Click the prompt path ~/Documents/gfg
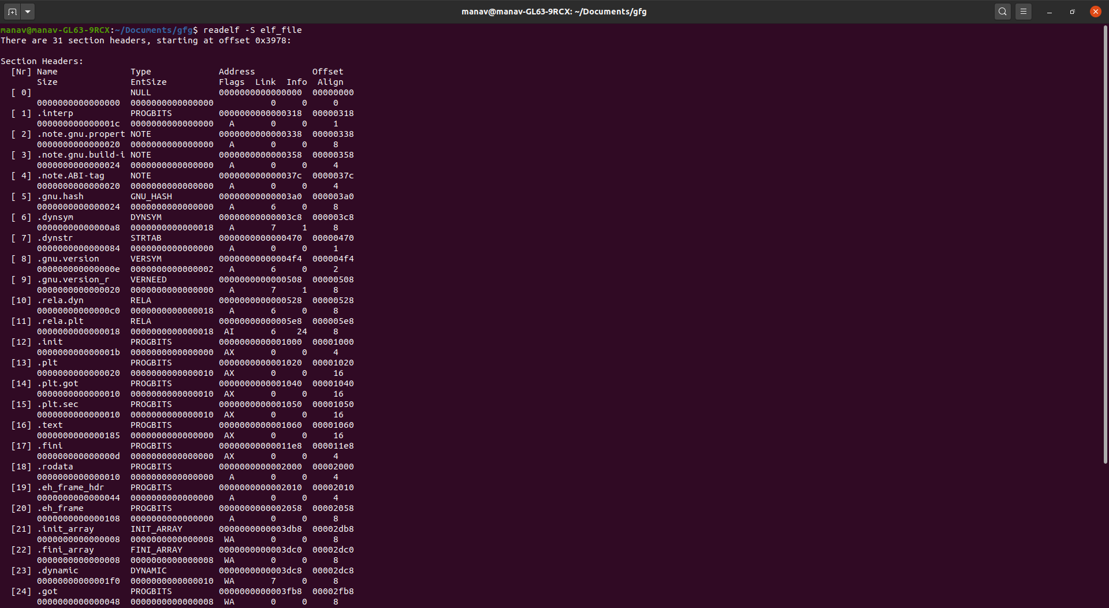 [x=154, y=30]
